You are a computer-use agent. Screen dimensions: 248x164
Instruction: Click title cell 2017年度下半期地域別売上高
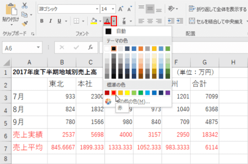[55, 72]
